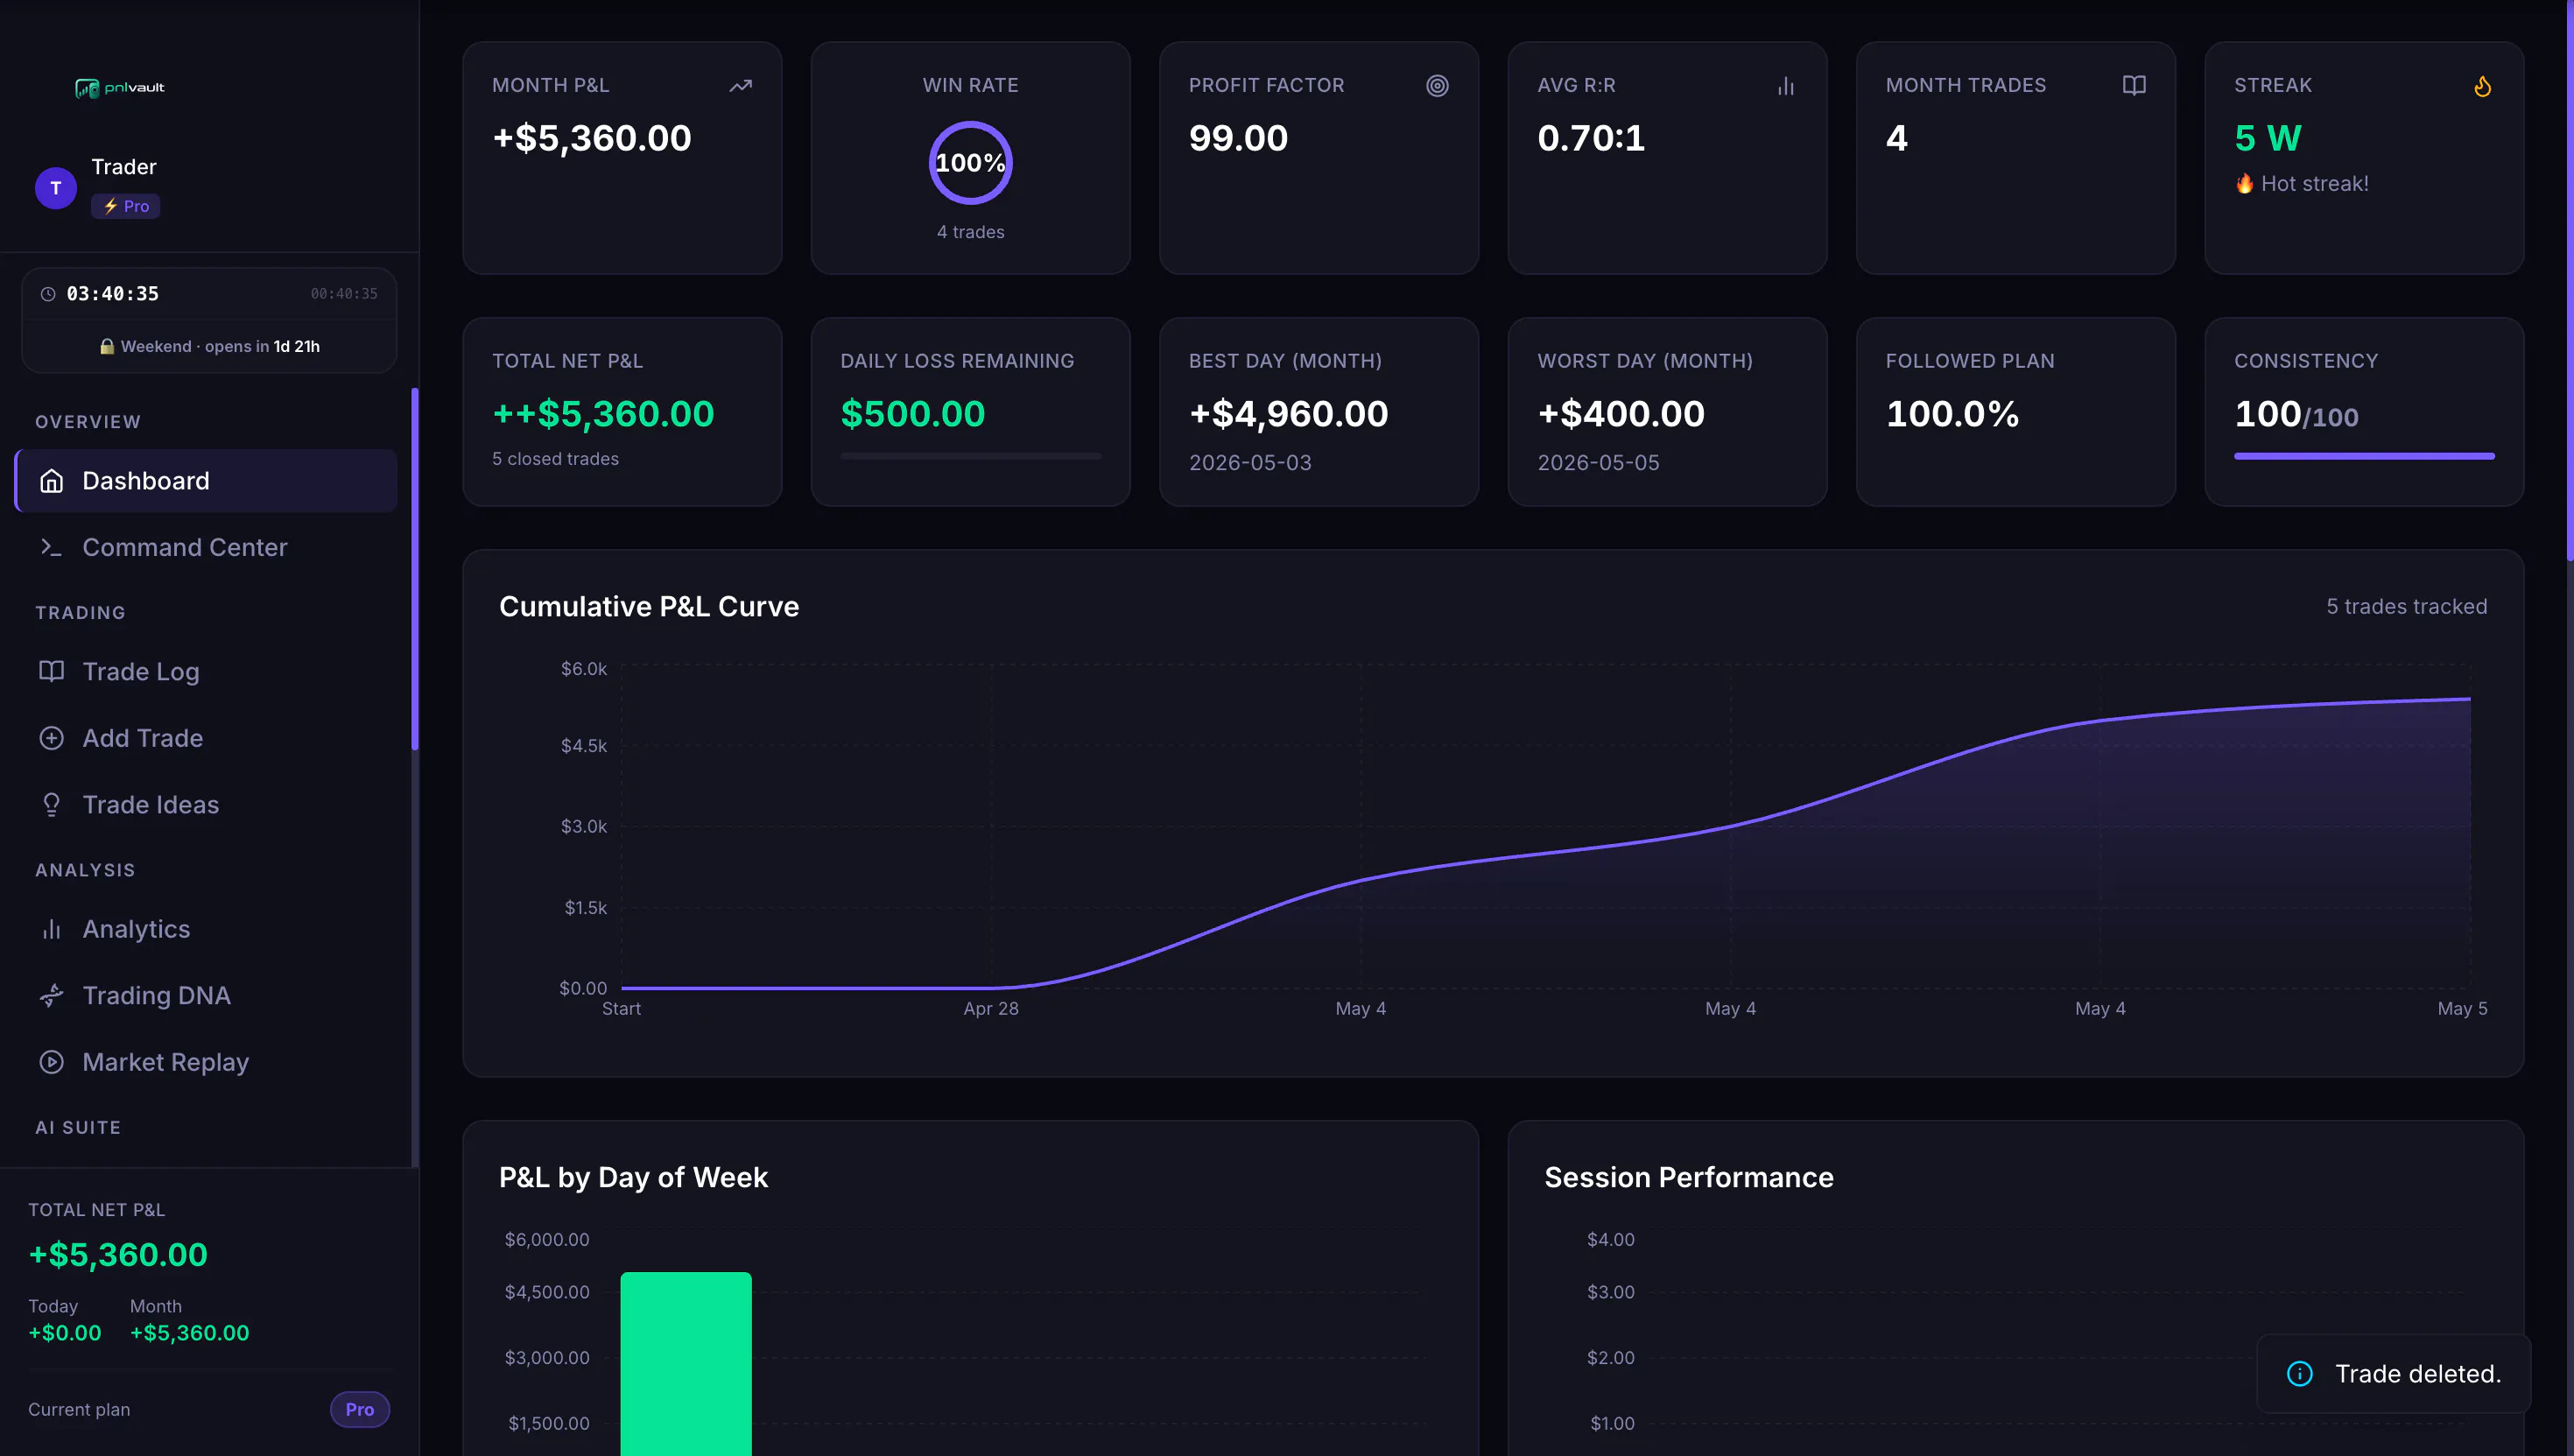Click the Cumulative P&L Curve title
Screen dimensions: 2574x1456
pyautogui.click(x=649, y=607)
